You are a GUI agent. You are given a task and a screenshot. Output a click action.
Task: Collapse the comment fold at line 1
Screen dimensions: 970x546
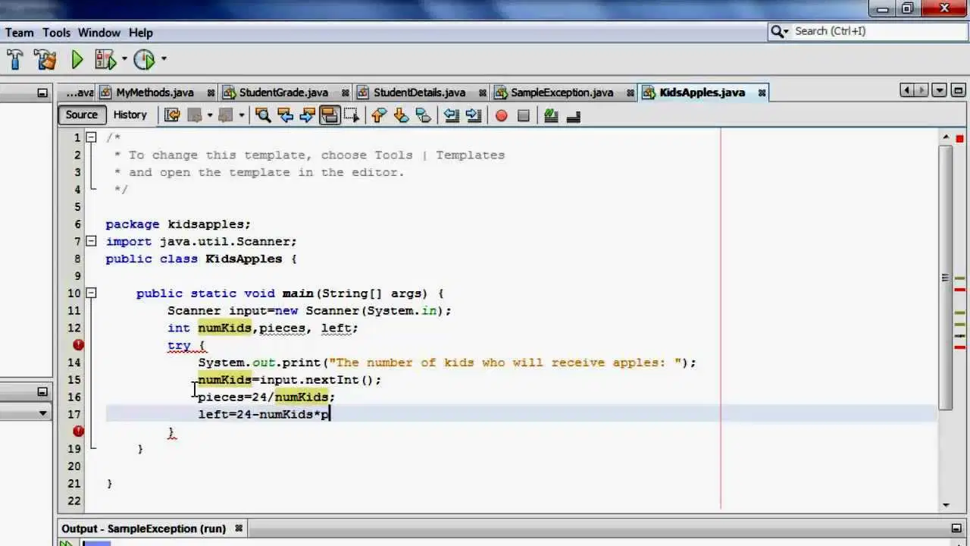point(91,137)
